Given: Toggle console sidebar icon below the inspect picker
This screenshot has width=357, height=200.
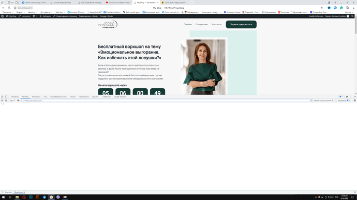Looking at the screenshot, I should click(2, 101).
